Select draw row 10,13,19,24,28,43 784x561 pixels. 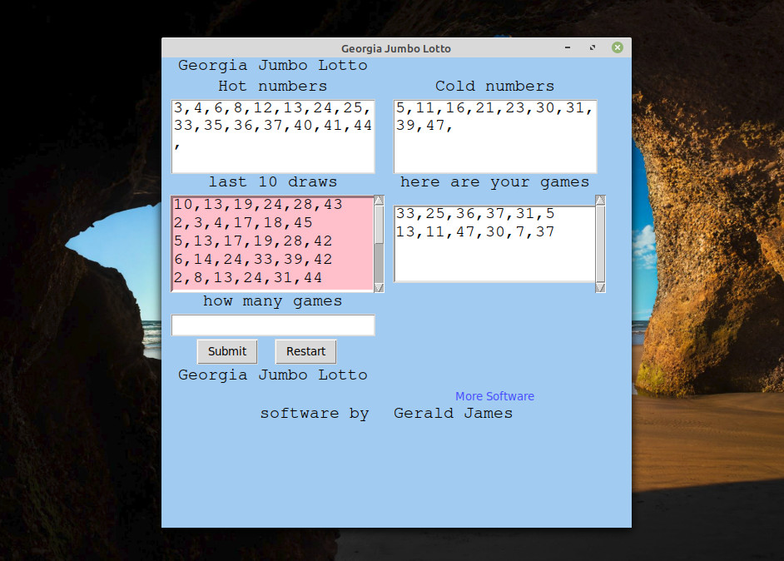pyautogui.click(x=258, y=205)
